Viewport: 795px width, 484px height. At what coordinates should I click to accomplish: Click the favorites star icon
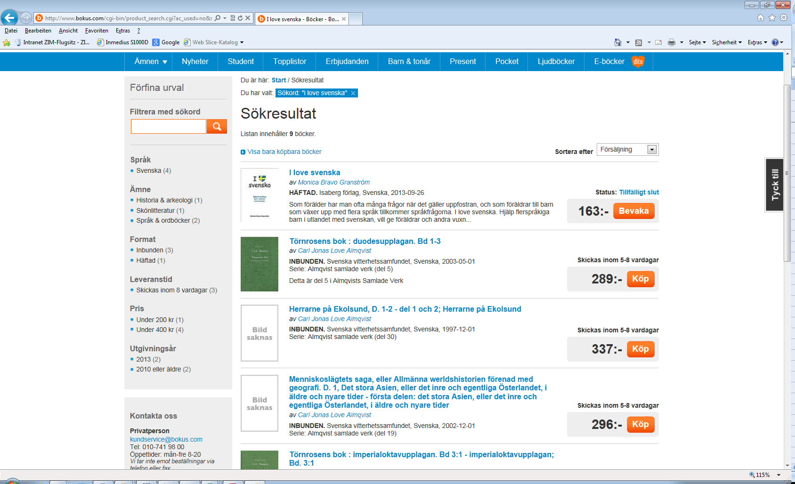pyautogui.click(x=772, y=18)
